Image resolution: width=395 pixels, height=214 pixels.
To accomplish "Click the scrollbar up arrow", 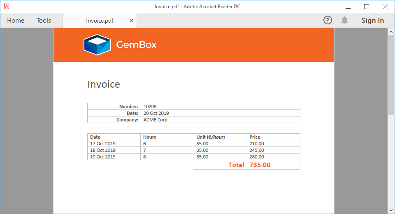I will 391,31.
